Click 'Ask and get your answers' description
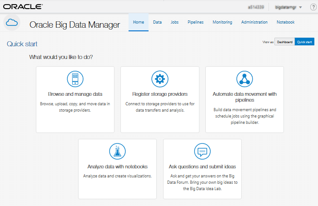 point(202,182)
